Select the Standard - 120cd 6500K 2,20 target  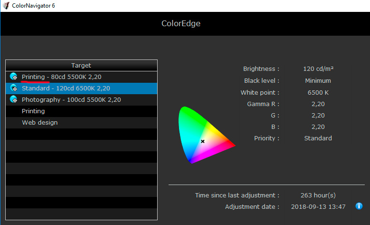(x=66, y=88)
